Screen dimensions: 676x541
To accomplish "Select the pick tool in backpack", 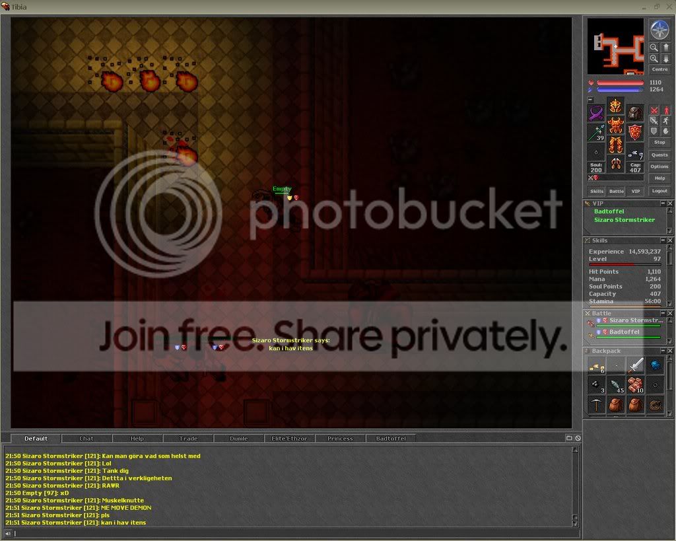I will point(597,405).
